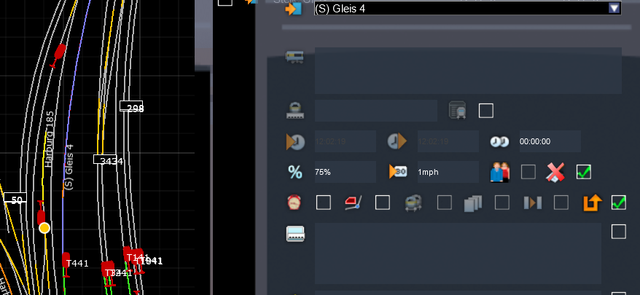Toggle the checkbox beside stop-at-marker icon
The width and height of the screenshot is (640, 295).
click(561, 202)
